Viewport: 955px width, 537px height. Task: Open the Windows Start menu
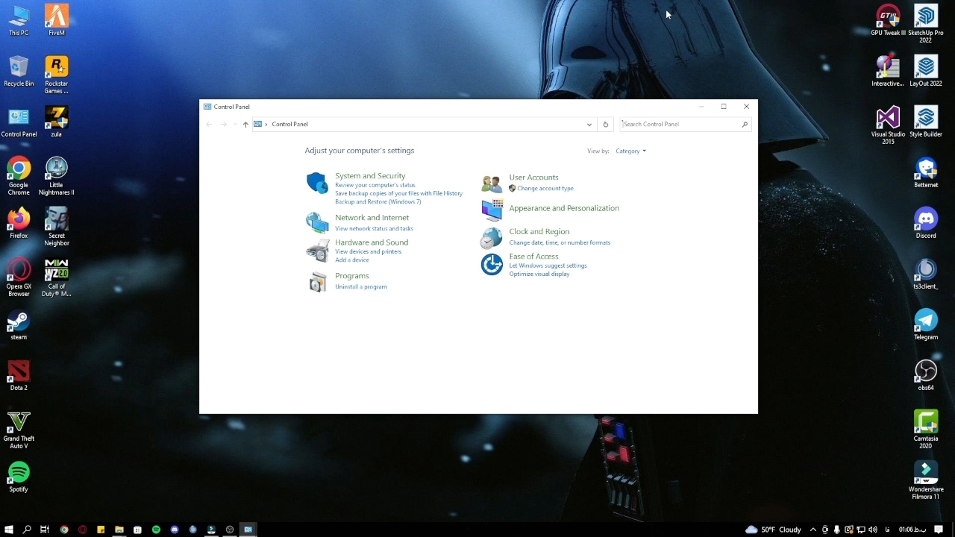pos(9,530)
